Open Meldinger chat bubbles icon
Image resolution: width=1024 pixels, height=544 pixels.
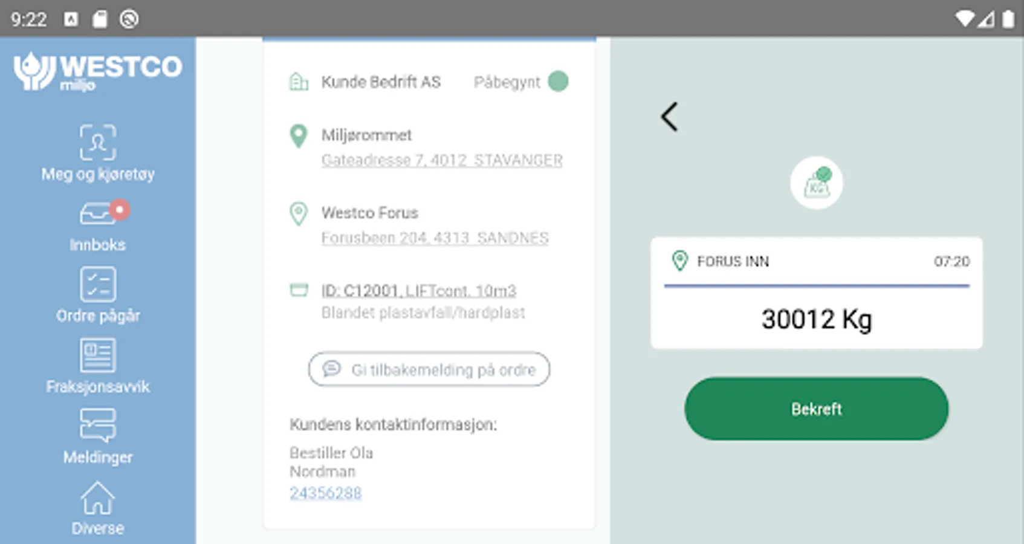pos(97,425)
